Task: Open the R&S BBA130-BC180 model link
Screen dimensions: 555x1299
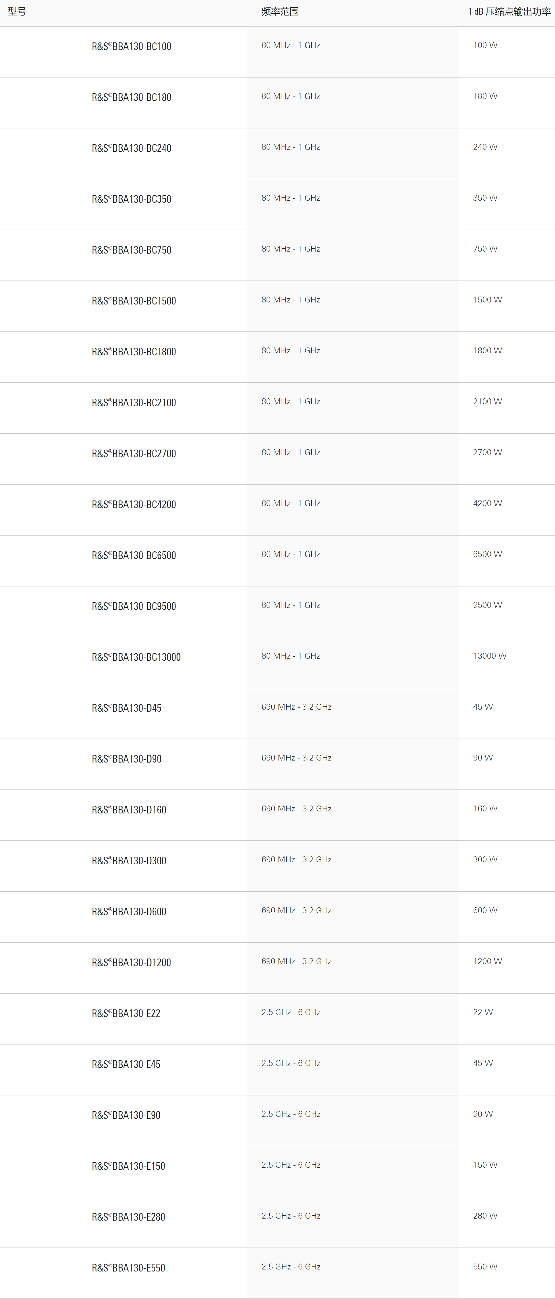Action: pos(131,97)
